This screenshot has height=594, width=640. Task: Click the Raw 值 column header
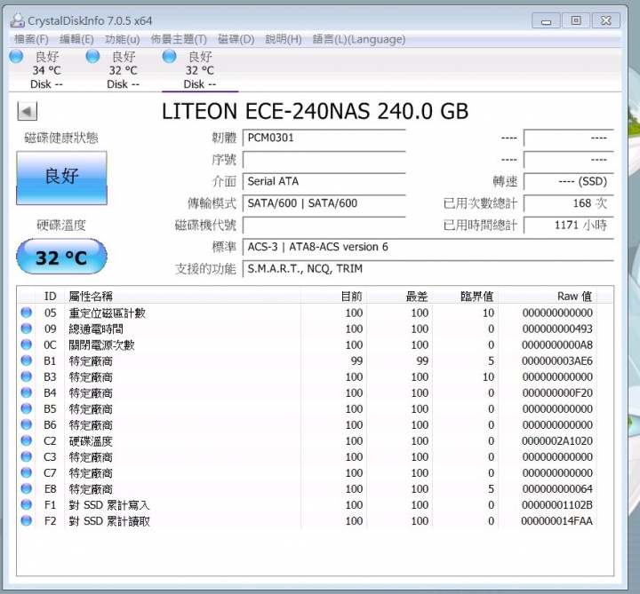pos(548,296)
